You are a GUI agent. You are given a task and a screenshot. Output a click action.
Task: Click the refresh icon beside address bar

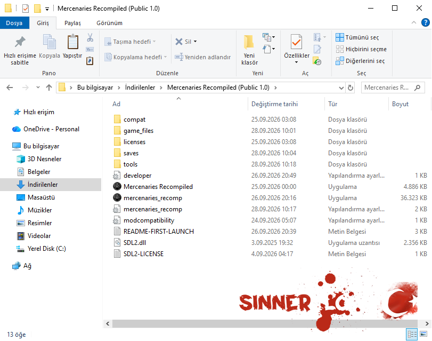351,88
